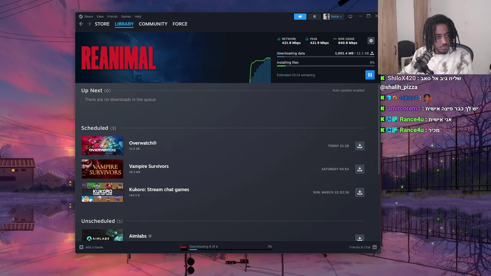Switch to the STORE tab
Viewport: 491px width, 276px height.
(102, 24)
